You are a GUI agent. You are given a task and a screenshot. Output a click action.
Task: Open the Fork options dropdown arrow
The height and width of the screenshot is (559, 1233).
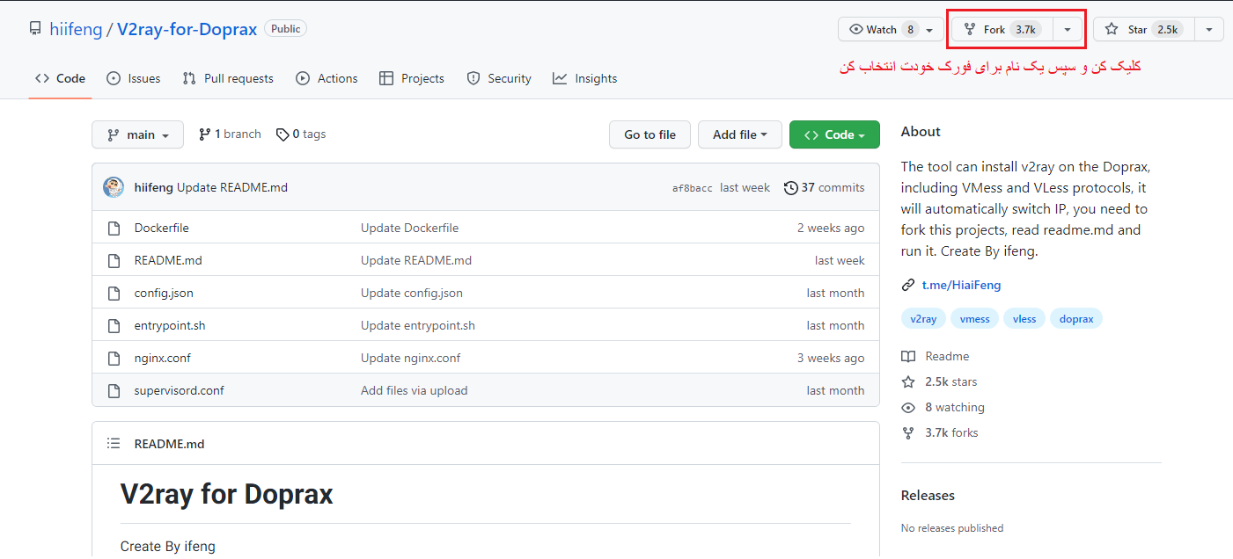[x=1068, y=29]
